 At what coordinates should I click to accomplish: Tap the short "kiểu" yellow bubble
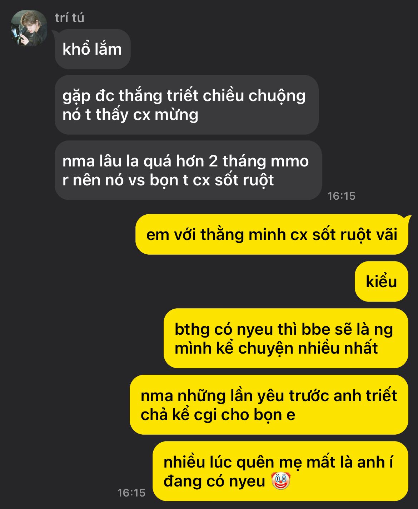382,281
